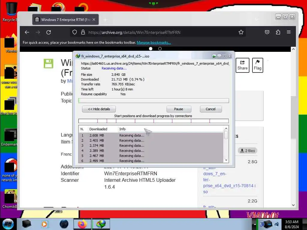The image size is (307, 230).
Task: Pause the ISO download
Action: pyautogui.click(x=179, y=109)
